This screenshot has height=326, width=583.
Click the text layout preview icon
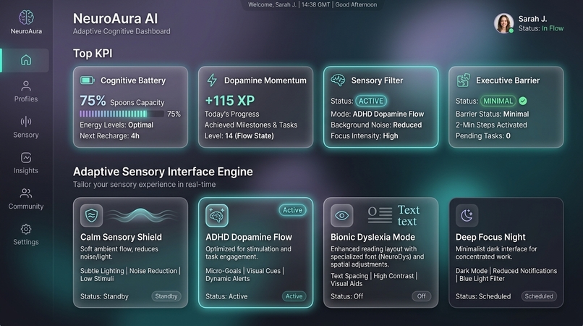[x=380, y=215]
